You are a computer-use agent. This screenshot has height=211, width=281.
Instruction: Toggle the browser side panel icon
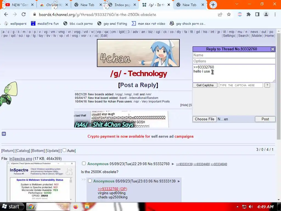pyautogui.click(x=257, y=15)
